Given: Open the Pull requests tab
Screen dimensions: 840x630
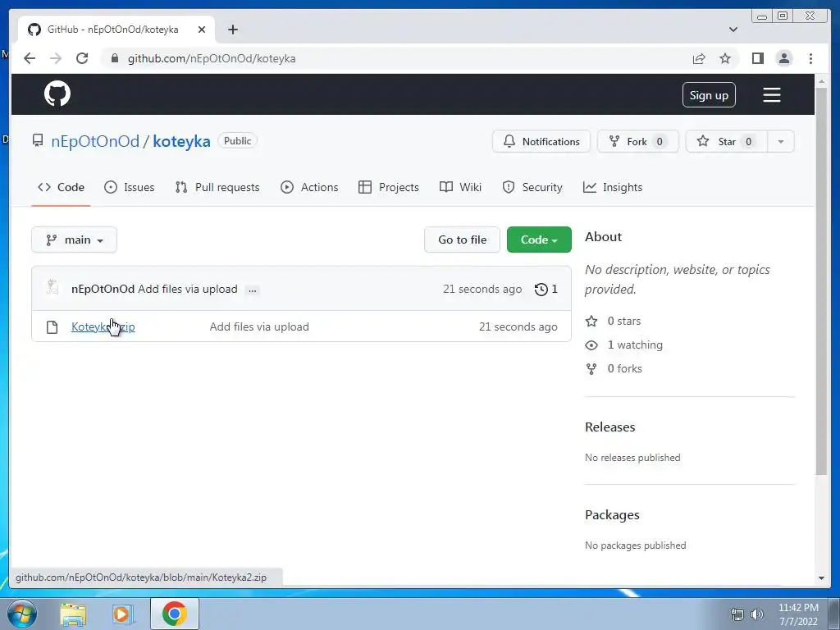Looking at the screenshot, I should coord(217,187).
